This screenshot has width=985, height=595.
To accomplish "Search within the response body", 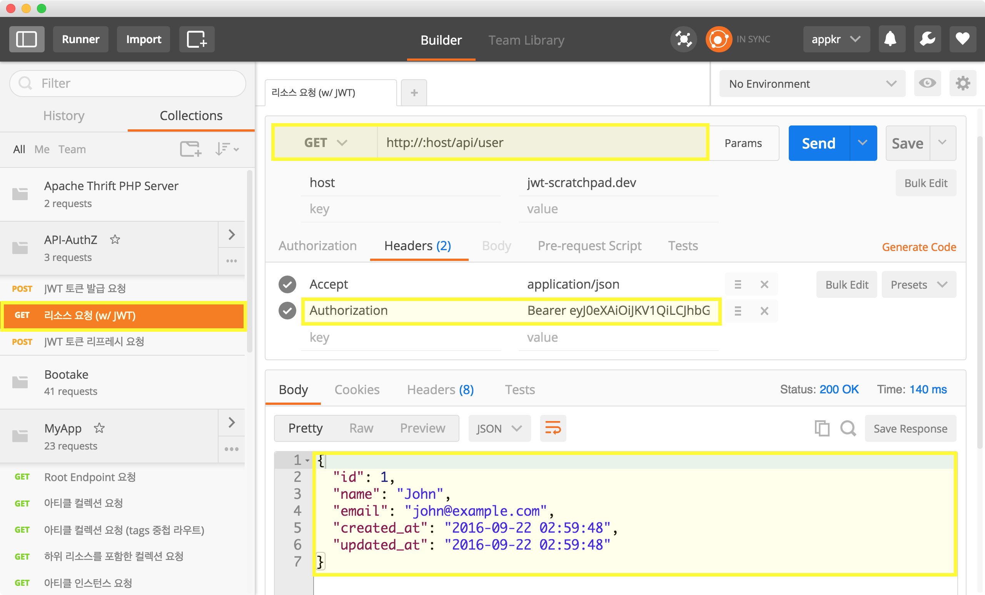I will (x=848, y=428).
